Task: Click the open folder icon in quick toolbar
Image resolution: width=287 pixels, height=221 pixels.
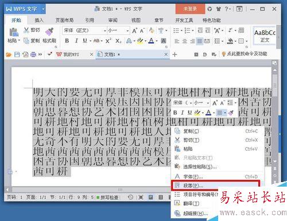Action: 9,54
